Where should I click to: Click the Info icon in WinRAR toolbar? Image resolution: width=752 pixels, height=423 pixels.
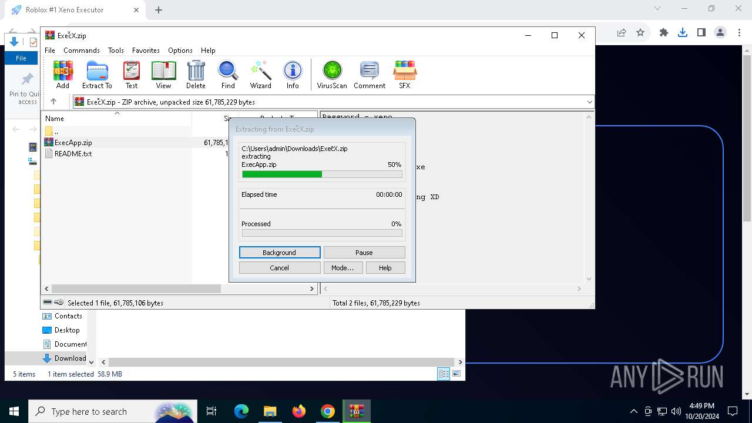pos(293,75)
